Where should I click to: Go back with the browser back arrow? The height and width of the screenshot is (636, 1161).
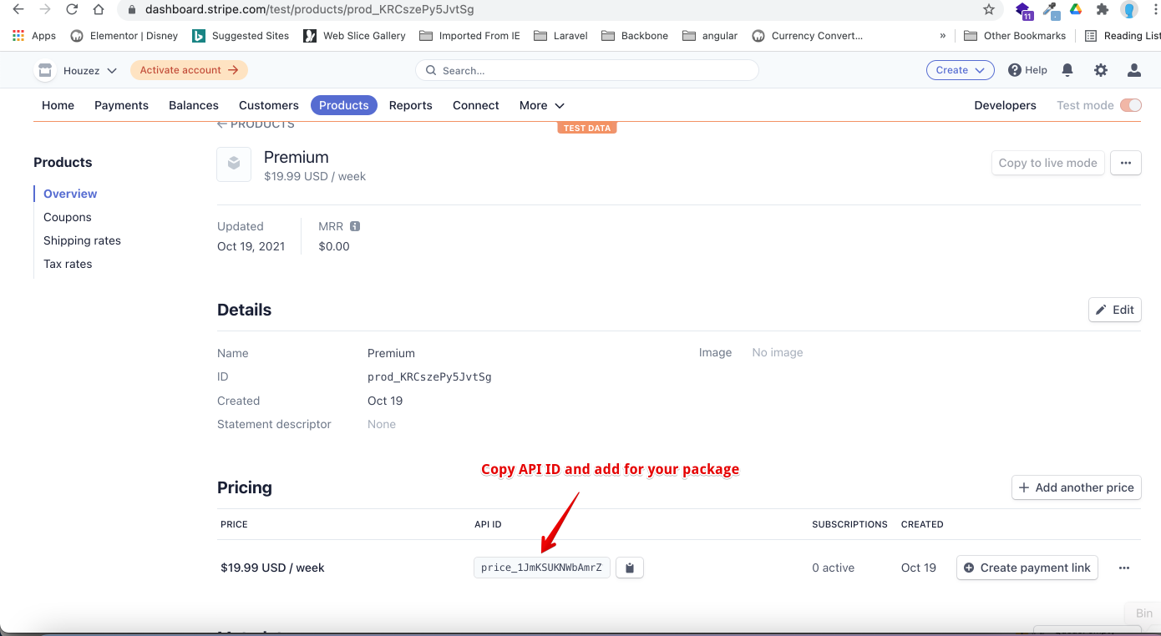tap(18, 10)
